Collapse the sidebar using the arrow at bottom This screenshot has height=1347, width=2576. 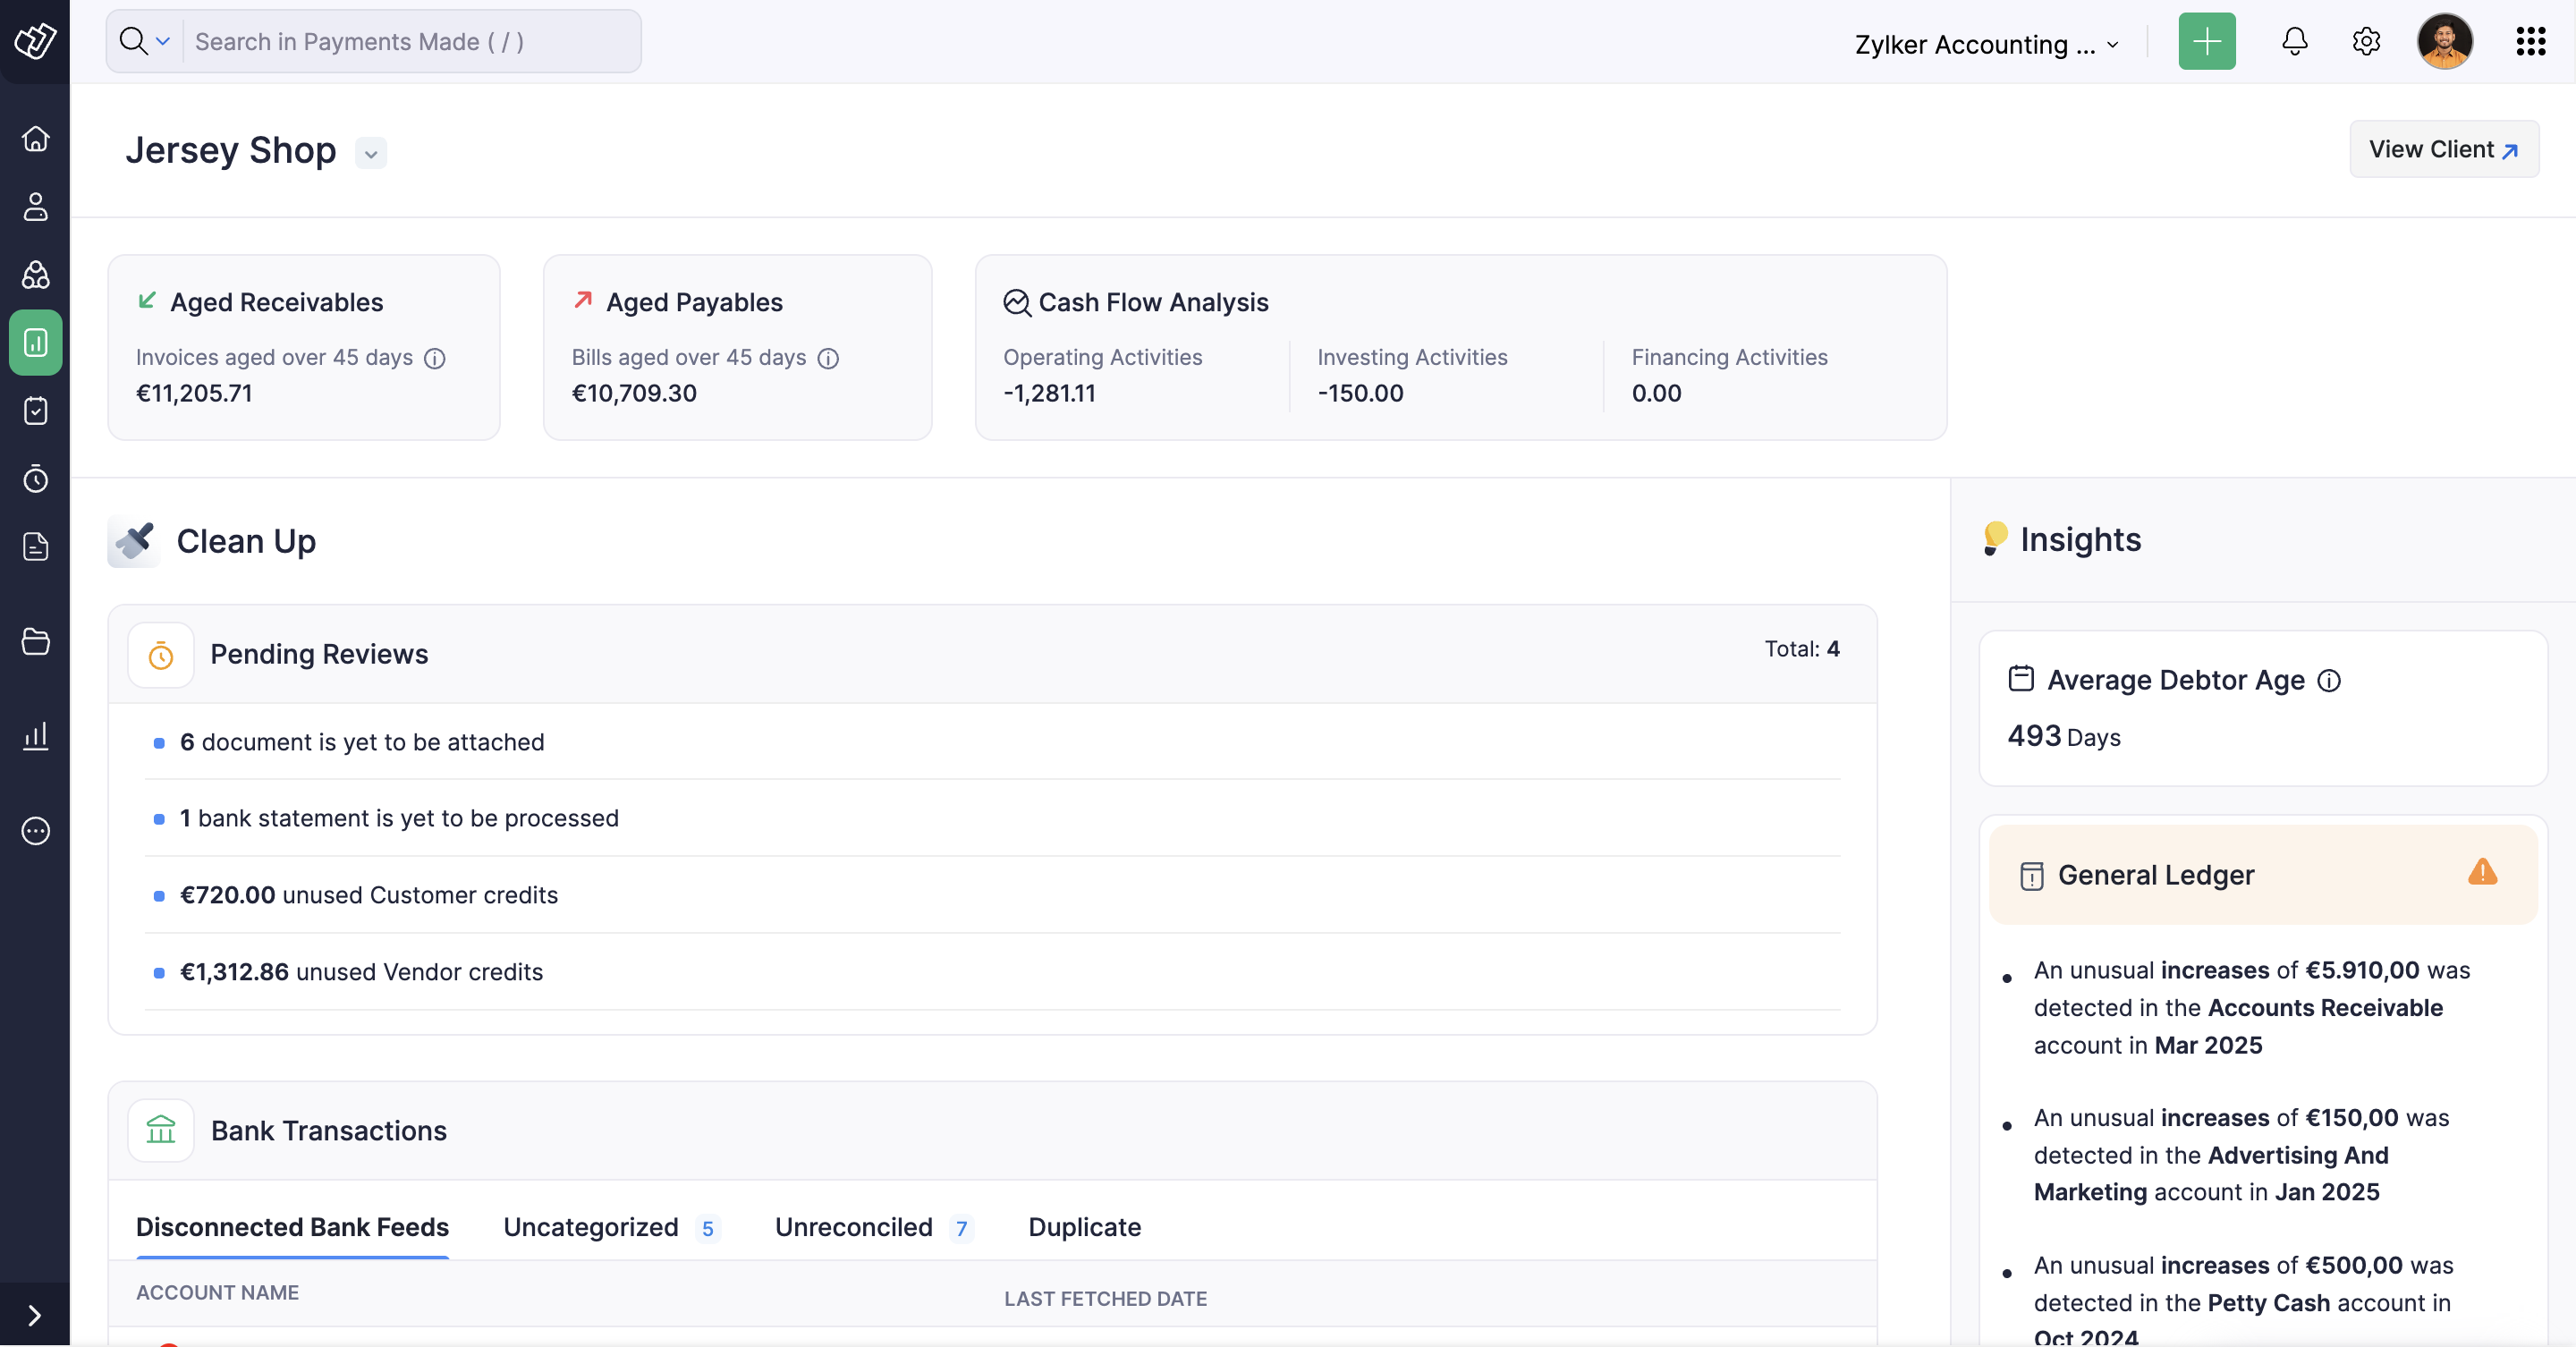point(35,1314)
